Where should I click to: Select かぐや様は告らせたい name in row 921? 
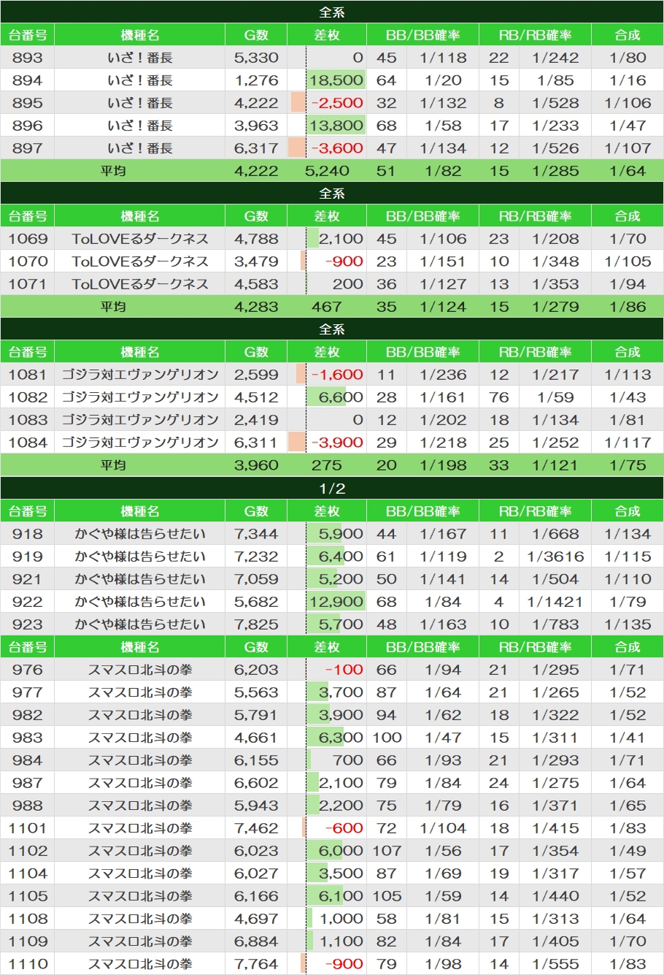click(x=139, y=579)
